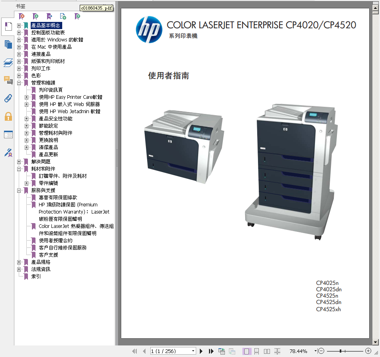Open 使用 HP Web Jetadmin 軟體 bookmark
Viewport: 380px width, 357px height.
point(69,112)
